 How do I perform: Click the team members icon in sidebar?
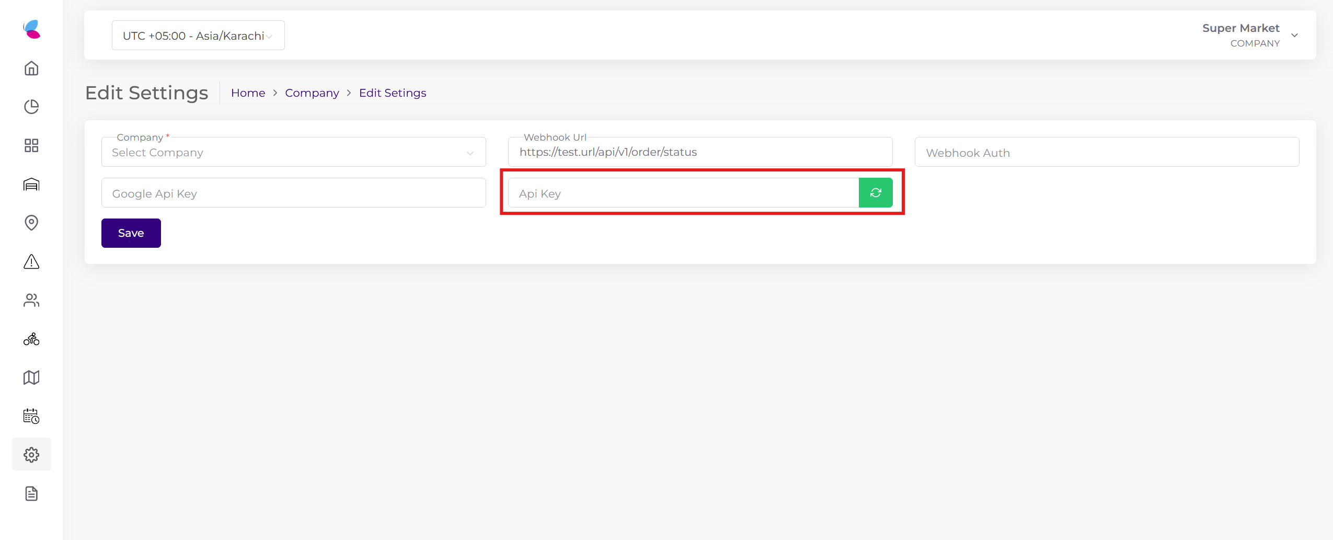pyautogui.click(x=31, y=300)
